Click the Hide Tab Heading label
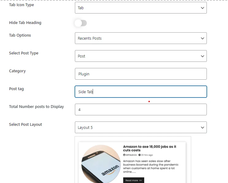 coord(25,23)
